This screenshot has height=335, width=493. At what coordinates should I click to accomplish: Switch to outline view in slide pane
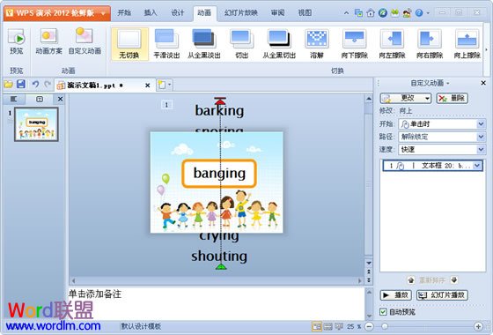(13, 99)
